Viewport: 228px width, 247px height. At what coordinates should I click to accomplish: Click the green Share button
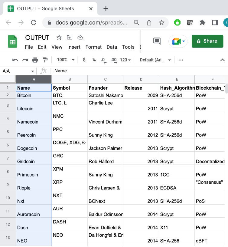207,41
